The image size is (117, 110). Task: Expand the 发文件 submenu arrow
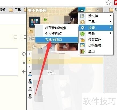coord(111,16)
